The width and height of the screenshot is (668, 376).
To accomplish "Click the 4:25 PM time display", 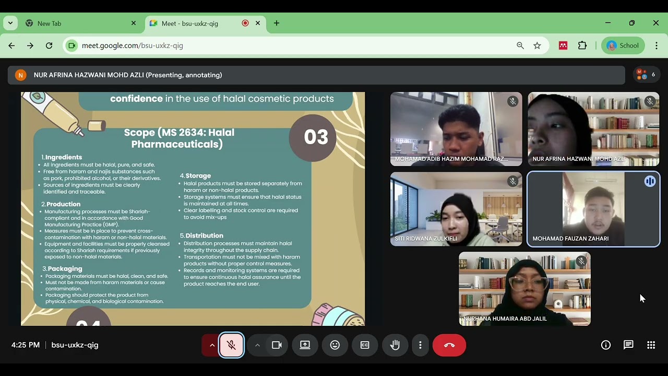I will pos(26,345).
